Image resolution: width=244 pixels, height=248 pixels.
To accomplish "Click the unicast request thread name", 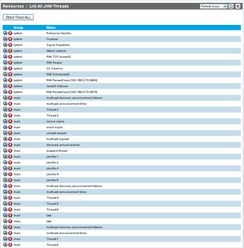I will coord(57,133).
